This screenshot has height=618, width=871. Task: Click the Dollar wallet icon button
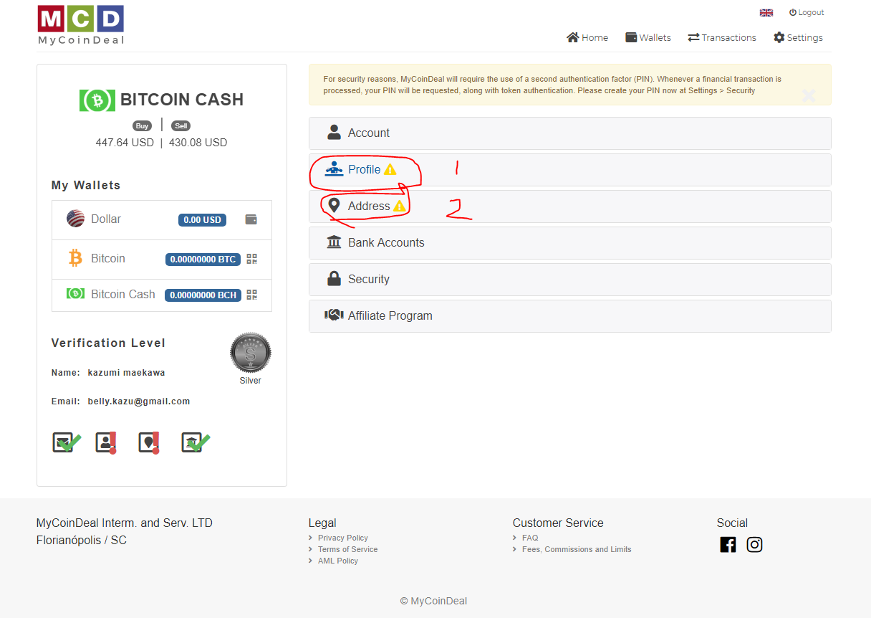click(251, 220)
